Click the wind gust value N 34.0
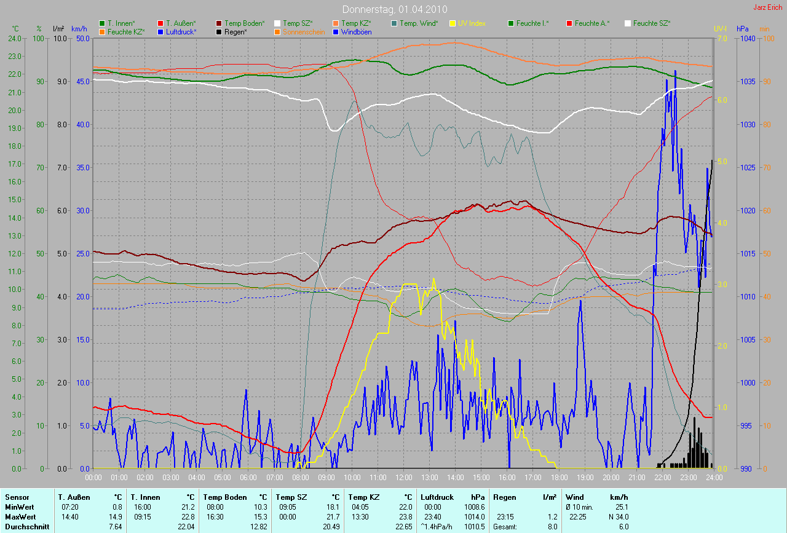The height and width of the screenshot is (533, 787). tap(617, 517)
